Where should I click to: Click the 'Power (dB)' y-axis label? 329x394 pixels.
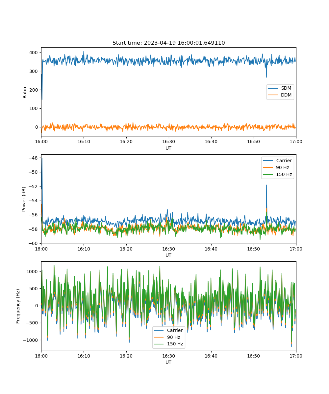24,199
